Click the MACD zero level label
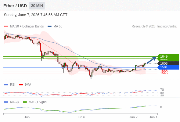The height and width of the screenshot is (122, 180). (161, 107)
